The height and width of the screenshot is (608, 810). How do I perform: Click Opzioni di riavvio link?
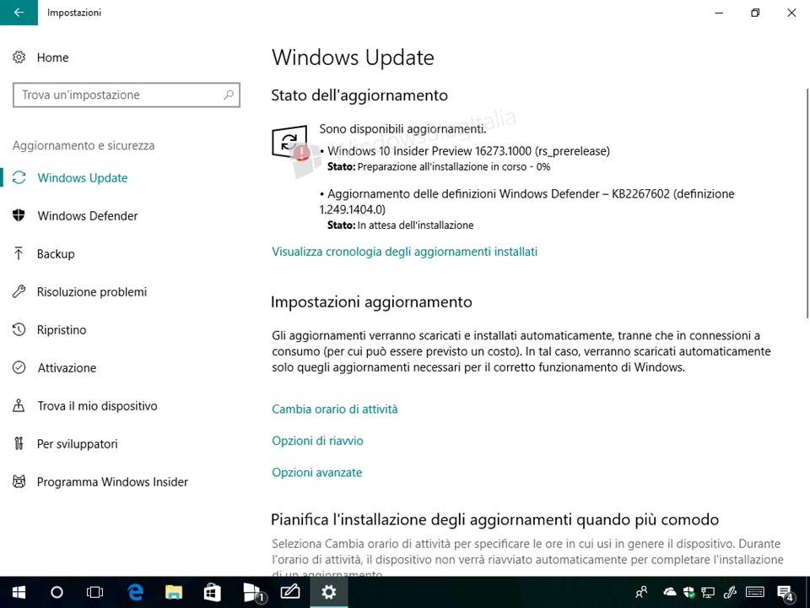[317, 441]
